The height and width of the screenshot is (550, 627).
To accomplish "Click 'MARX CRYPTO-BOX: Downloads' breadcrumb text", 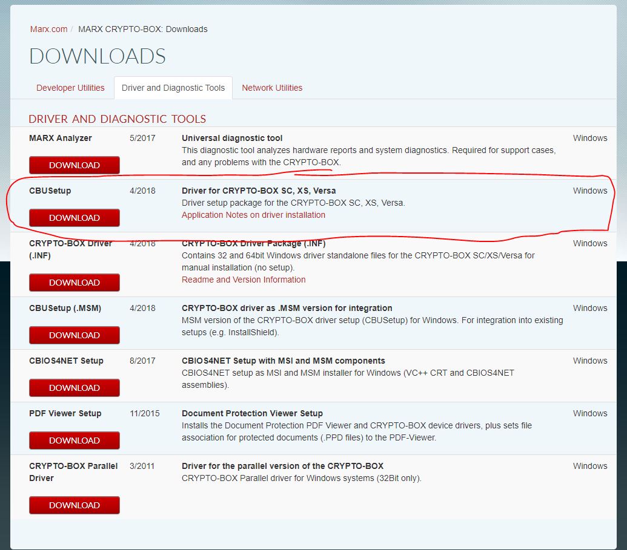I will click(x=143, y=29).
